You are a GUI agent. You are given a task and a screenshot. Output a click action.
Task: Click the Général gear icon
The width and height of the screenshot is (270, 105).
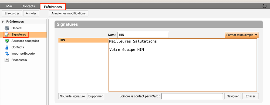pyautogui.click(x=7, y=28)
